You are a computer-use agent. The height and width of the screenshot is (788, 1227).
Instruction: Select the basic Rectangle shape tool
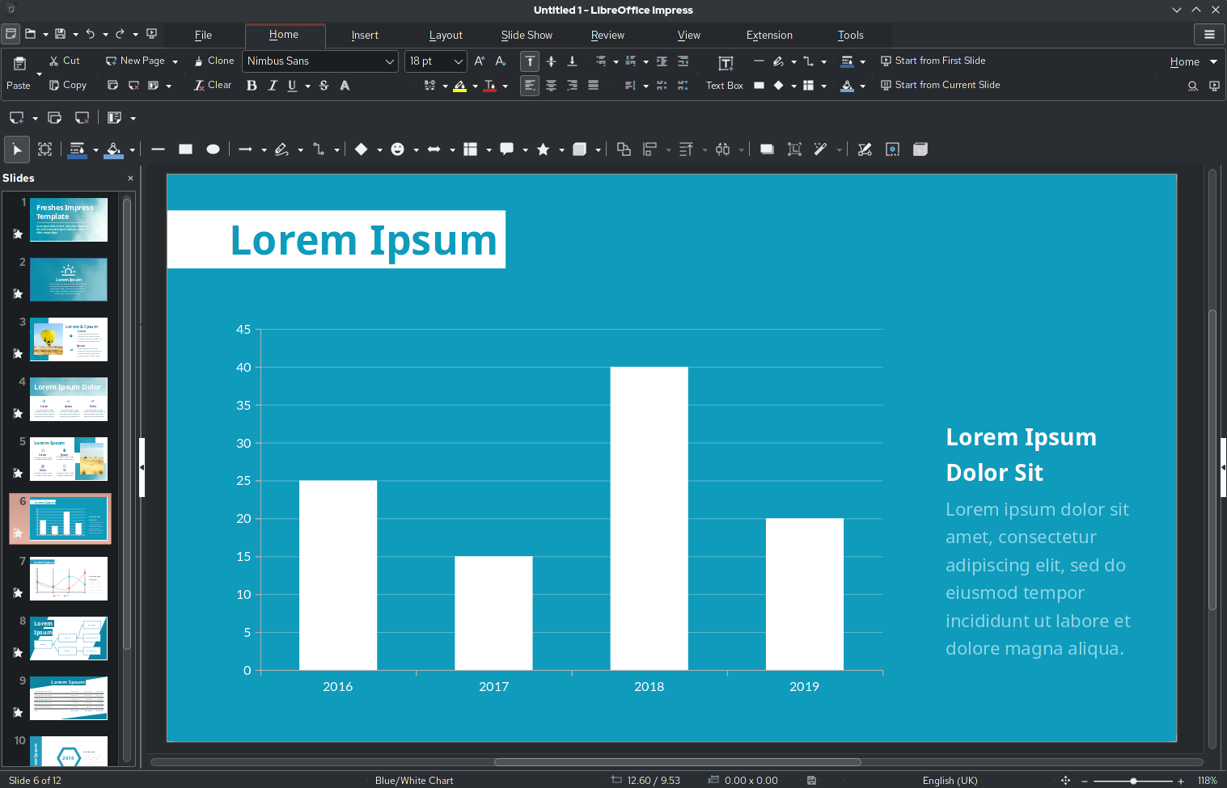click(185, 149)
